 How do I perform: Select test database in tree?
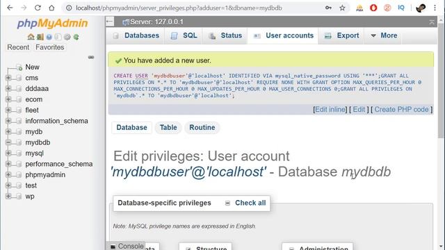tap(31, 185)
